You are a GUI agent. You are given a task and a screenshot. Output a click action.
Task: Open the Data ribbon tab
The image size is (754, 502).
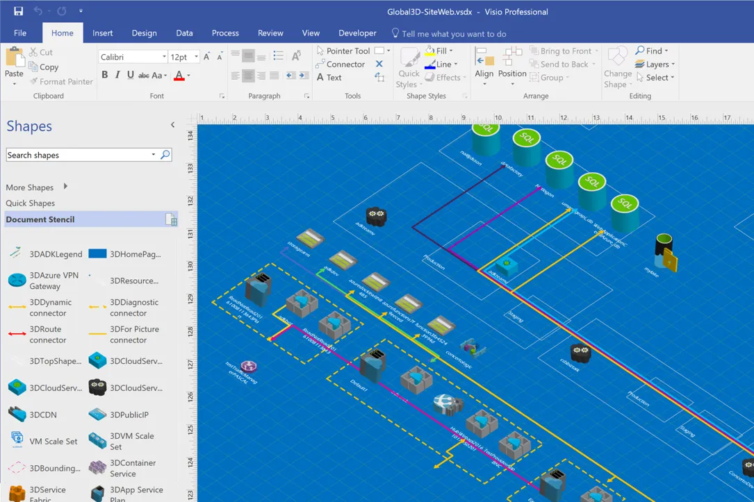pyautogui.click(x=184, y=33)
